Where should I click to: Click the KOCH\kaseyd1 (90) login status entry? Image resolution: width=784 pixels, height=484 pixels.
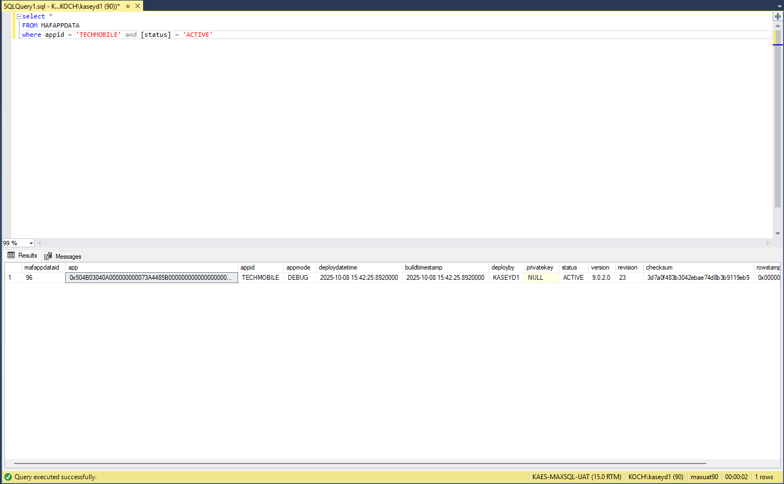[x=656, y=477]
